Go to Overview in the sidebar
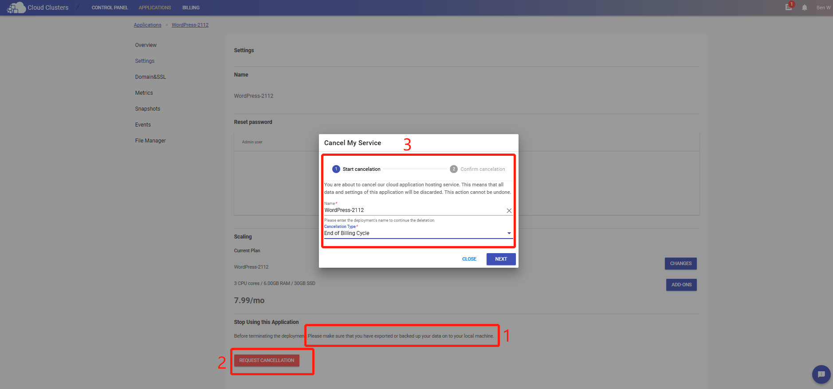The width and height of the screenshot is (833, 389). [146, 45]
